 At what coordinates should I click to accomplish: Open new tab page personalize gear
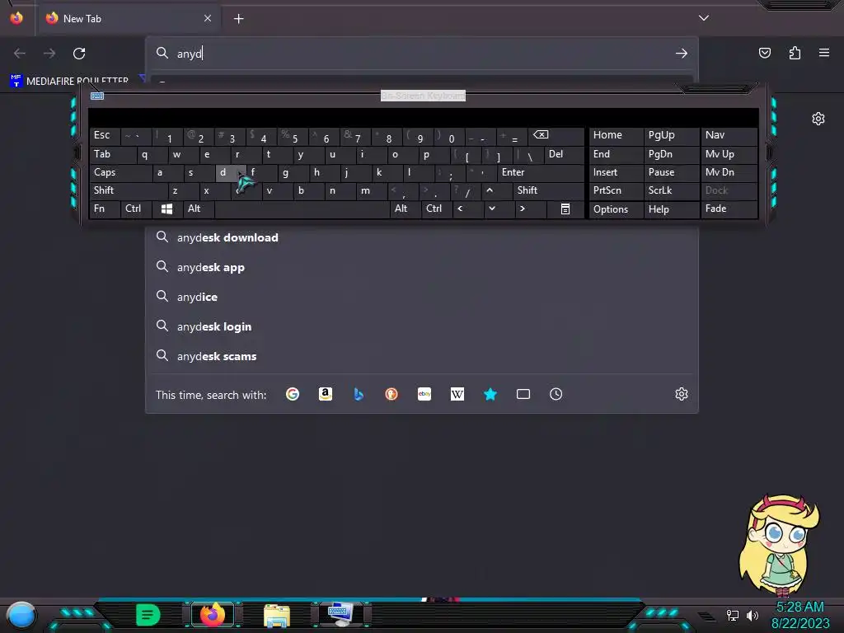[x=818, y=119]
